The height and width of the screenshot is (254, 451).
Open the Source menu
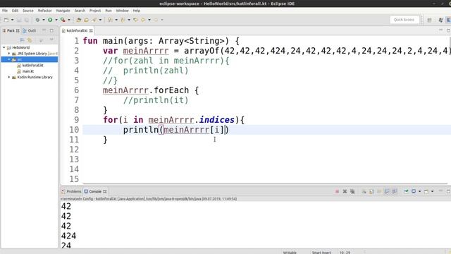(28, 11)
